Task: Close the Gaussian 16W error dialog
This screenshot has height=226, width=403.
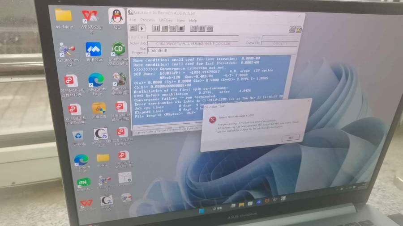Action: (309, 101)
